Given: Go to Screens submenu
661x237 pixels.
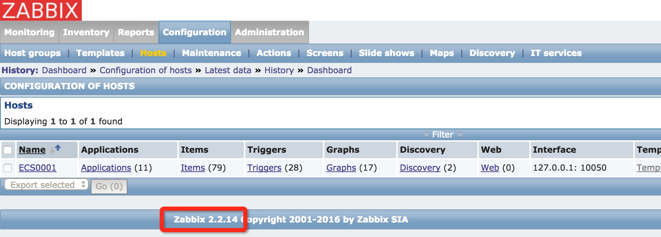Looking at the screenshot, I should pyautogui.click(x=325, y=53).
